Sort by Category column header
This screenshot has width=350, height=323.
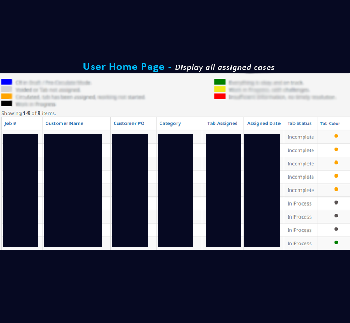pyautogui.click(x=170, y=124)
